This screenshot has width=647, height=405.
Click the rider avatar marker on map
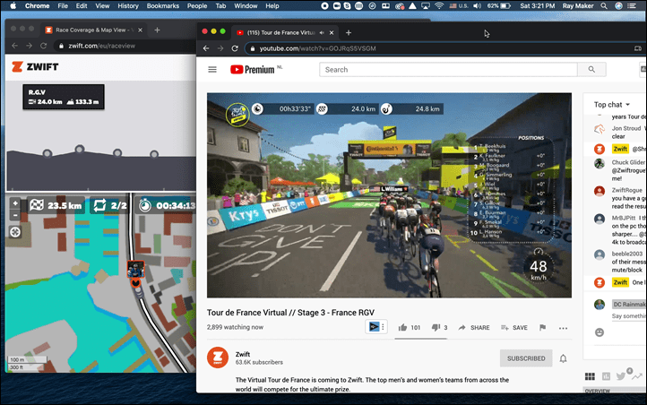click(x=135, y=270)
